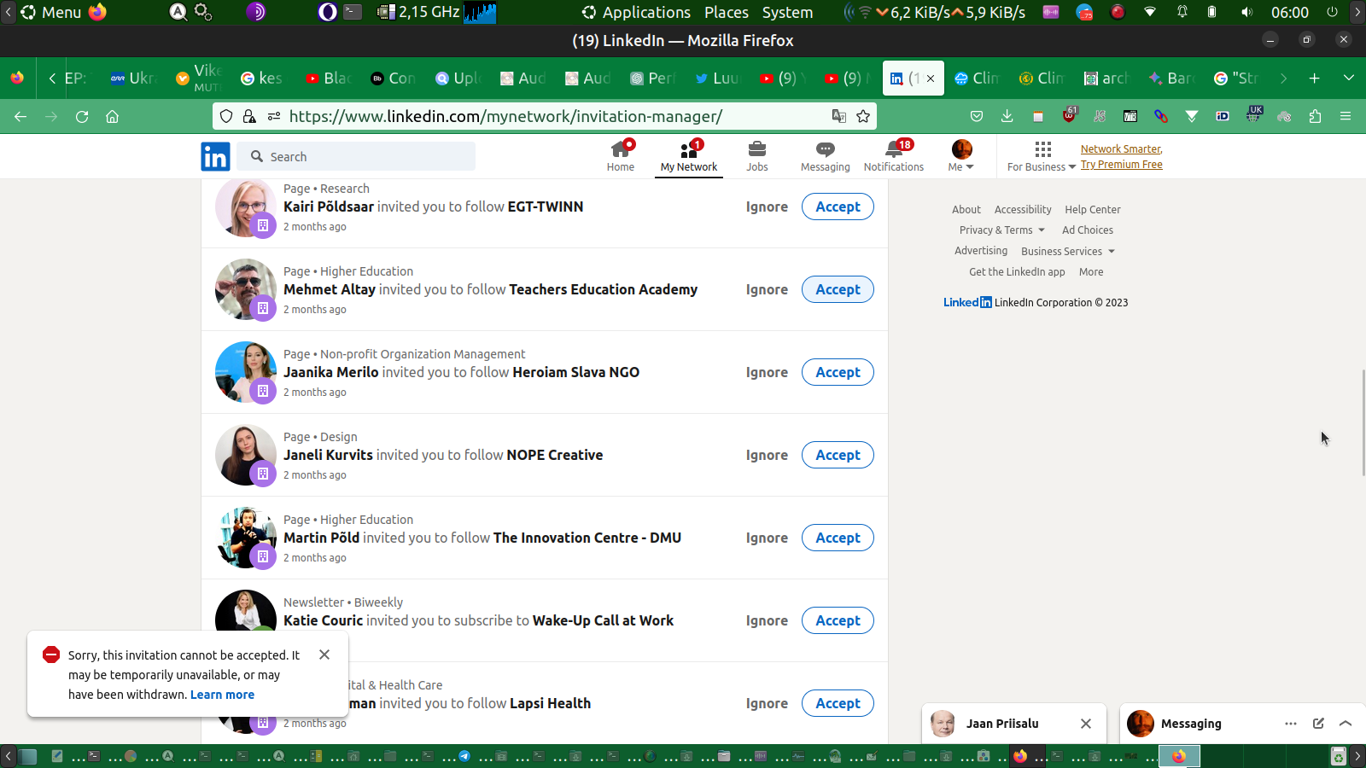This screenshot has width=1366, height=768.
Task: Ignore the EGT-TWINN invitation
Action: coord(767,207)
